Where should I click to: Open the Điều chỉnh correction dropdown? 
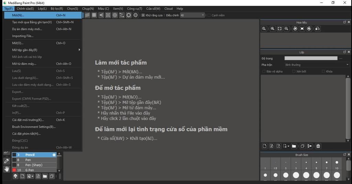pos(192,15)
